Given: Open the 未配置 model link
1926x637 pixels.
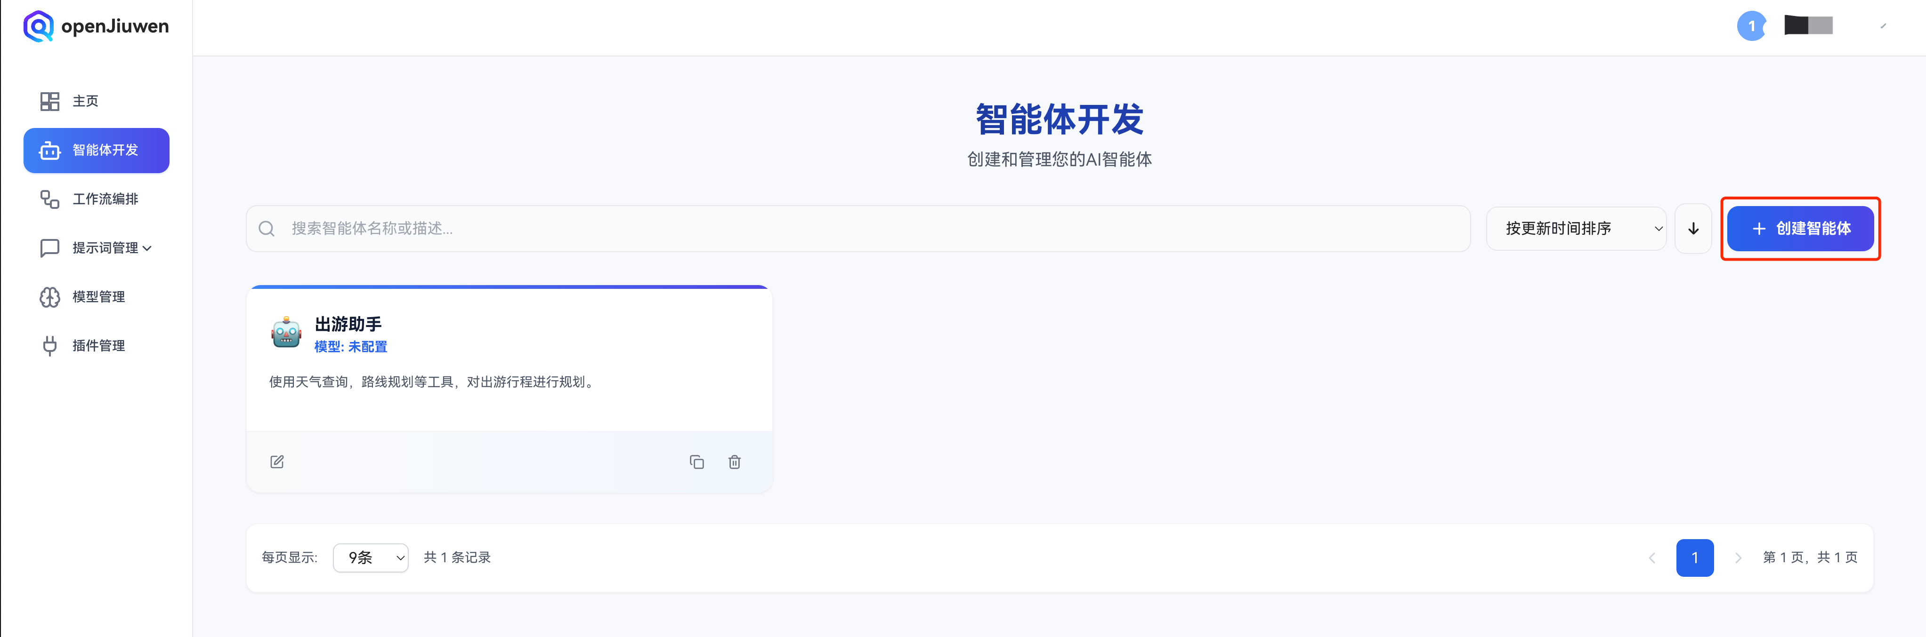Looking at the screenshot, I should [x=371, y=347].
